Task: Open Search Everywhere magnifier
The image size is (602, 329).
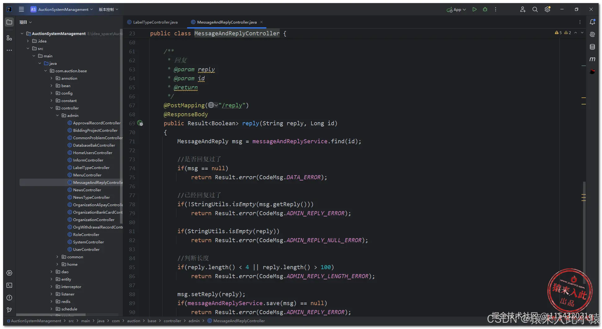Action: click(x=535, y=9)
